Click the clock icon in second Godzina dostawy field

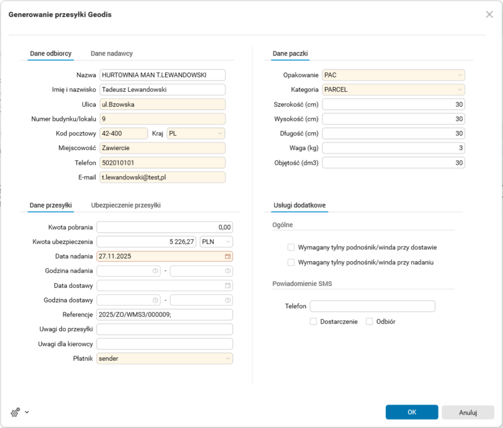click(x=228, y=300)
